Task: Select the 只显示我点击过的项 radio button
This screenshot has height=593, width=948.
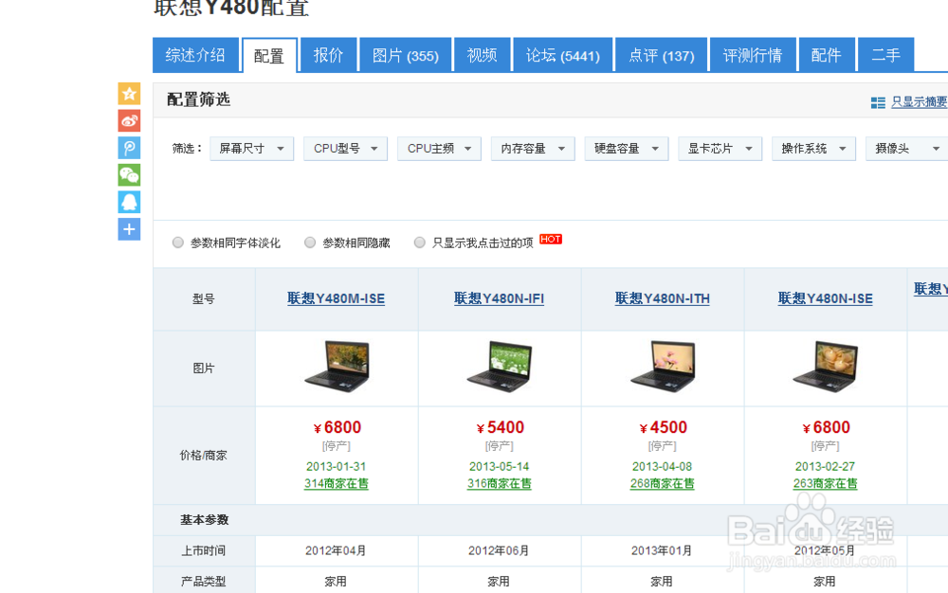Action: click(x=419, y=243)
